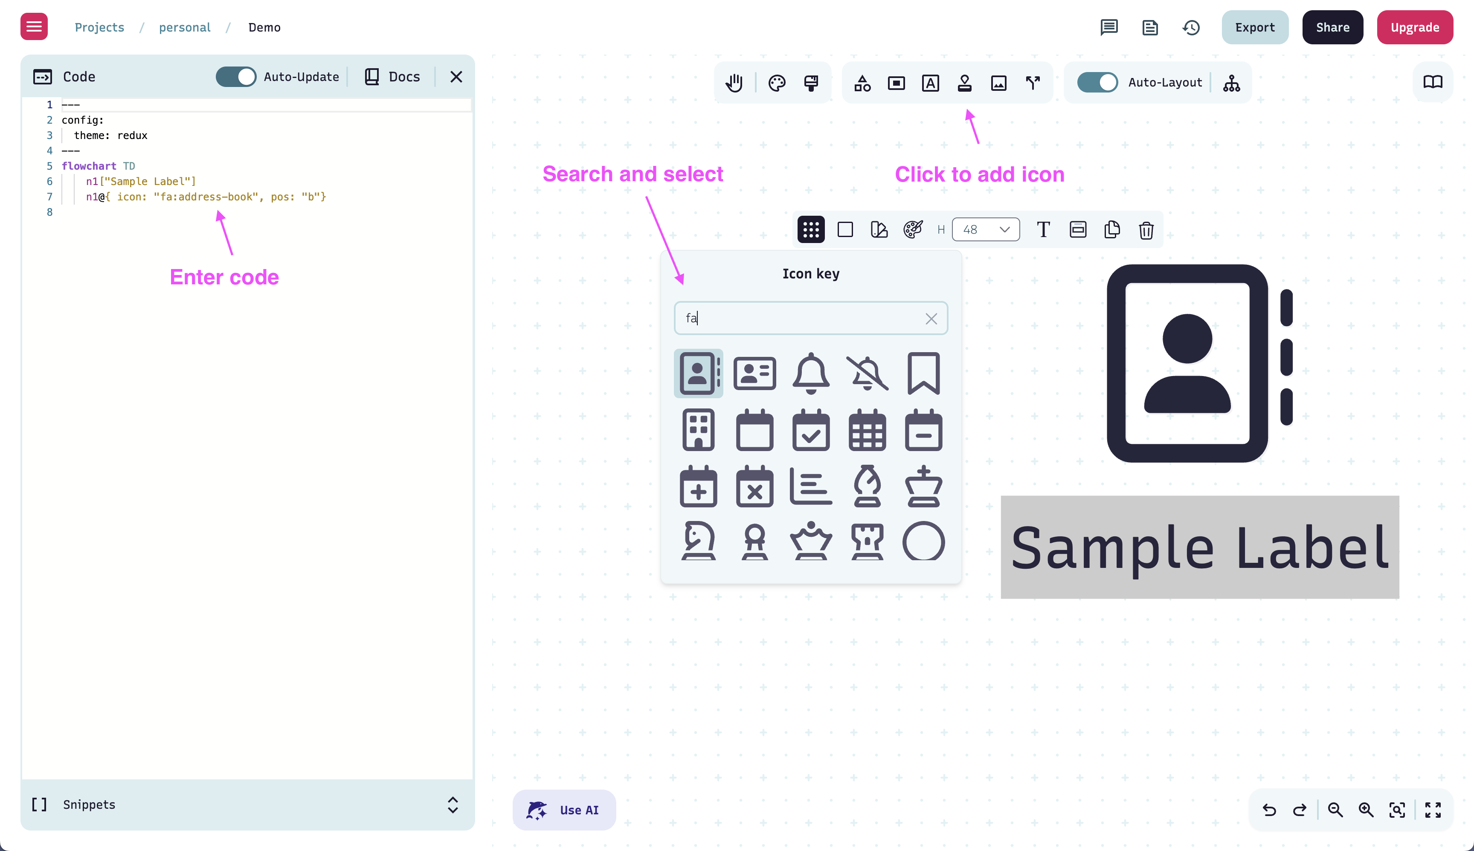Click the Export button
This screenshot has width=1474, height=851.
(1255, 27)
